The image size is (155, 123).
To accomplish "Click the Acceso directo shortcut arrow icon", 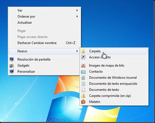I will click(83, 57).
